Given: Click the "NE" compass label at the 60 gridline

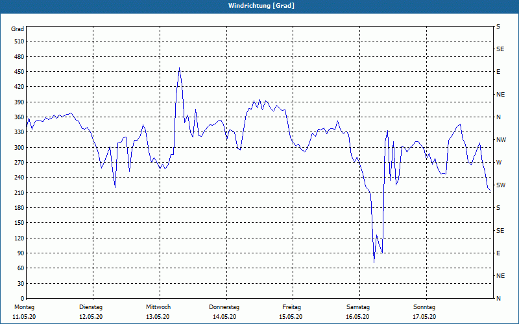Looking at the screenshot, I should pos(501,276).
